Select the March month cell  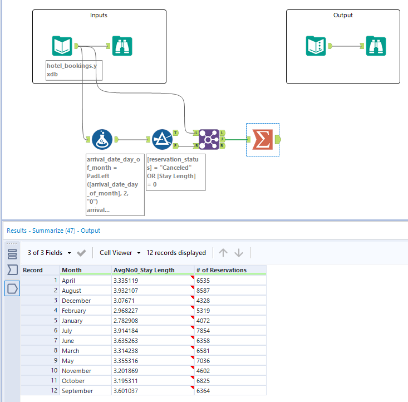point(85,351)
